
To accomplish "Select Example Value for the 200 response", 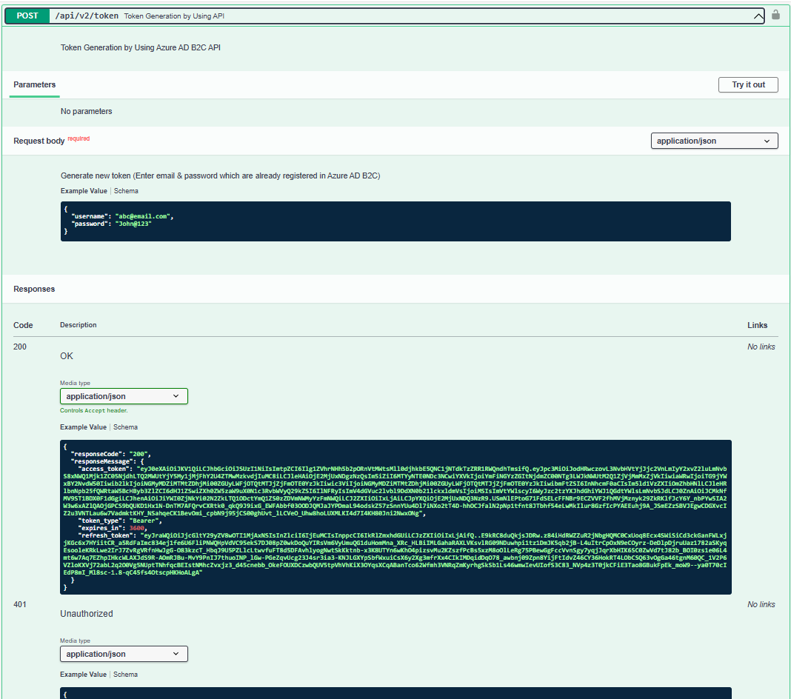I will [x=84, y=427].
